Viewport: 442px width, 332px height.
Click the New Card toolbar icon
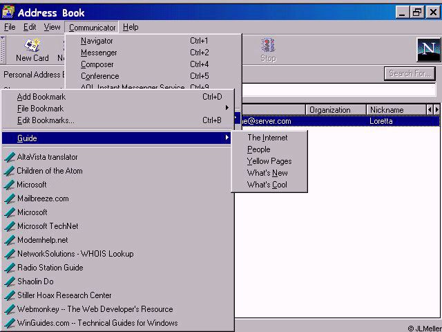click(x=32, y=45)
